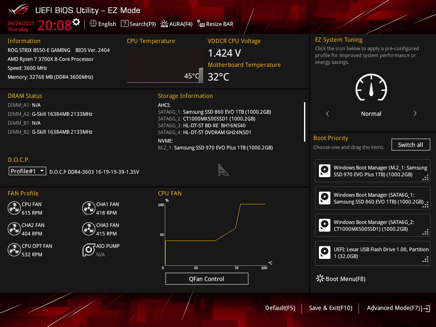Click the CHA3 FAN icon
436x327 pixels.
(x=89, y=229)
